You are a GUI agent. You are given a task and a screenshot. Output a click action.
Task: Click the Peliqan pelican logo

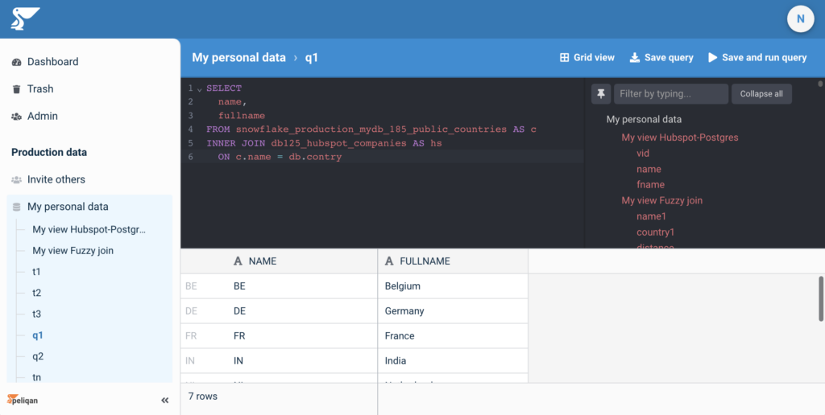click(x=25, y=19)
